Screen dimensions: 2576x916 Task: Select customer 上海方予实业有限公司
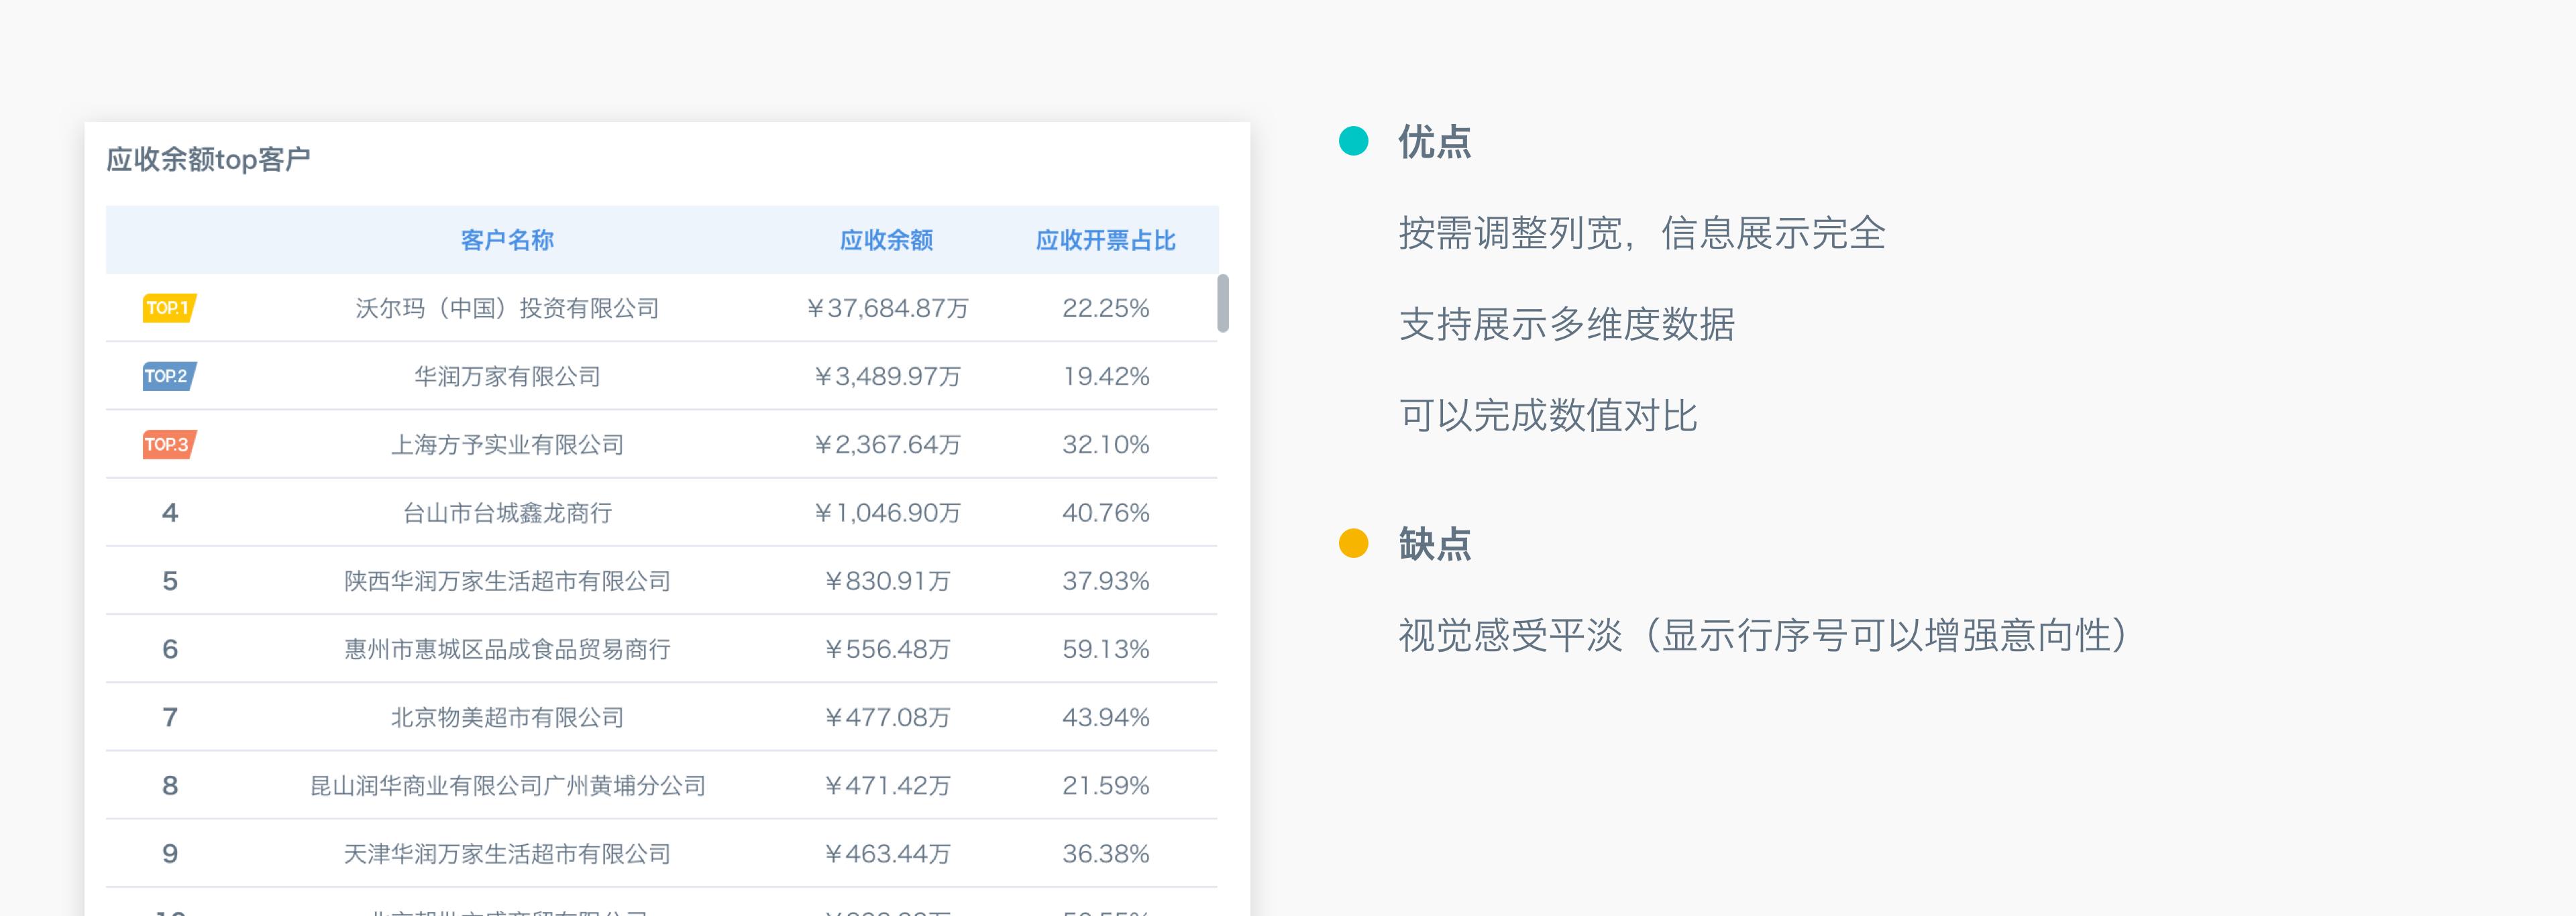[x=507, y=444]
